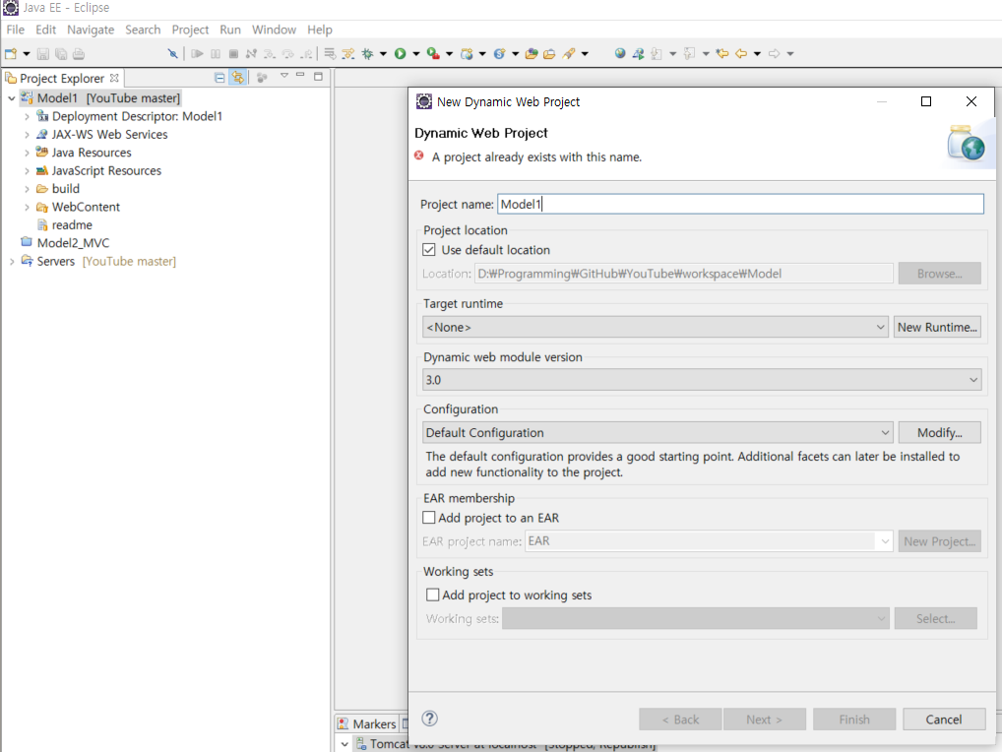Open the File menu
1002x752 pixels.
(16, 31)
